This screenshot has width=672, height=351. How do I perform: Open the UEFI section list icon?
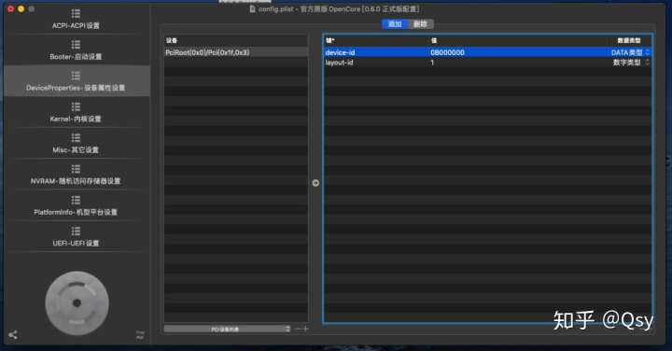[76, 231]
